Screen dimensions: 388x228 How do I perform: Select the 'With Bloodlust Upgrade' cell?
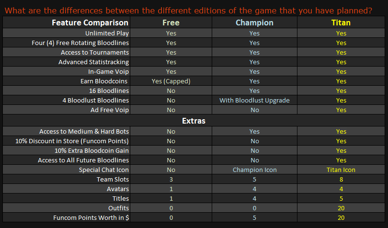pyautogui.click(x=254, y=100)
